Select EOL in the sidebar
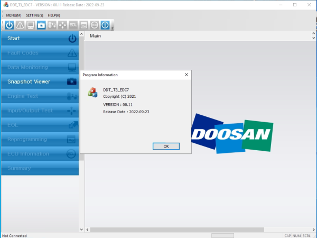This screenshot has height=238, width=317. click(x=40, y=125)
